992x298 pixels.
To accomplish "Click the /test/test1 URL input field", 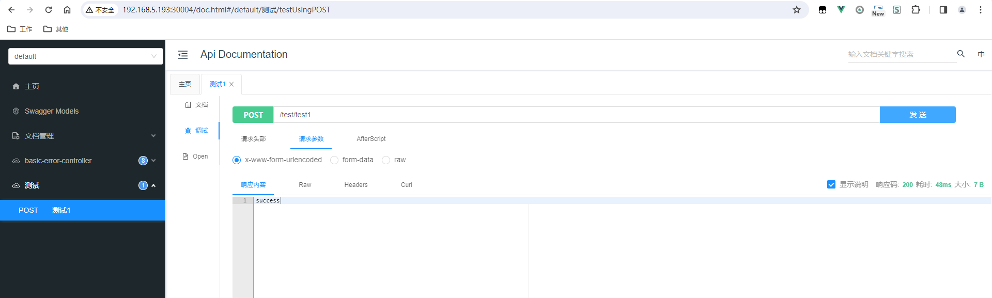I will tap(577, 115).
